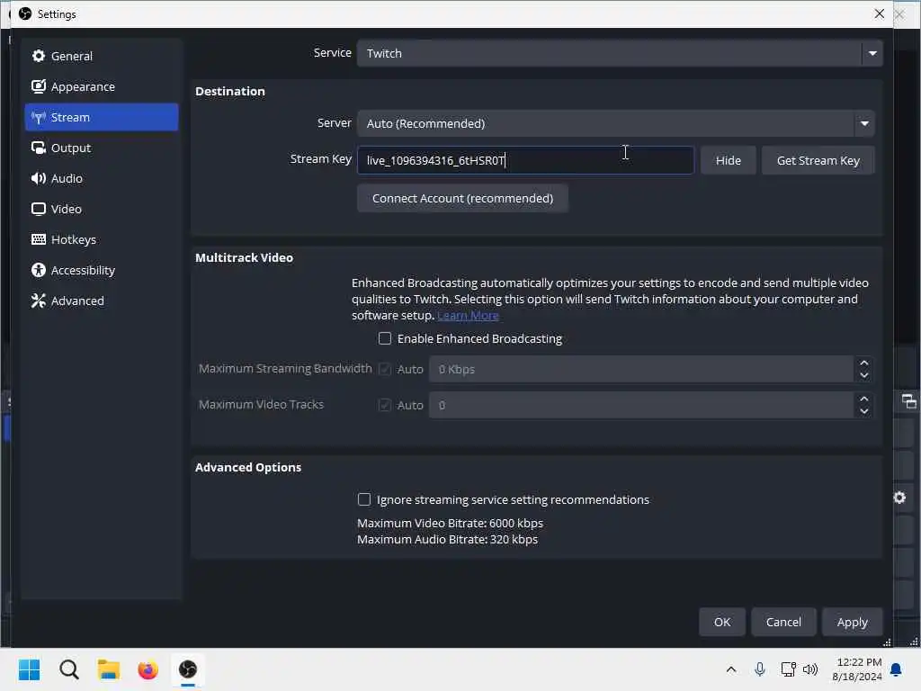This screenshot has width=921, height=691.
Task: Open the Output settings section
Action: click(101, 148)
